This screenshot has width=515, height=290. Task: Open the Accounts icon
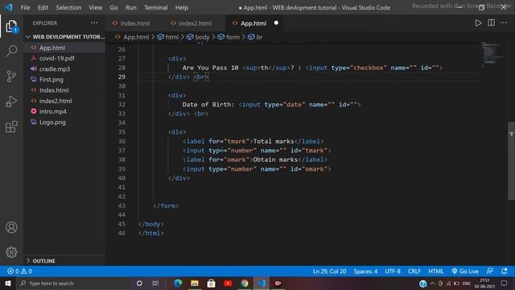pos(11,227)
